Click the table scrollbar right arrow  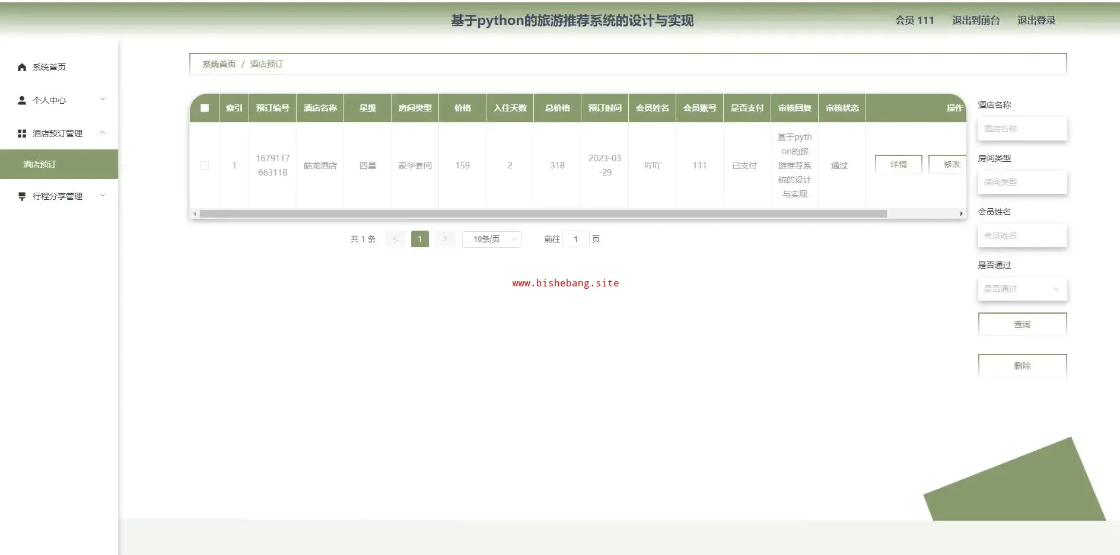click(961, 213)
